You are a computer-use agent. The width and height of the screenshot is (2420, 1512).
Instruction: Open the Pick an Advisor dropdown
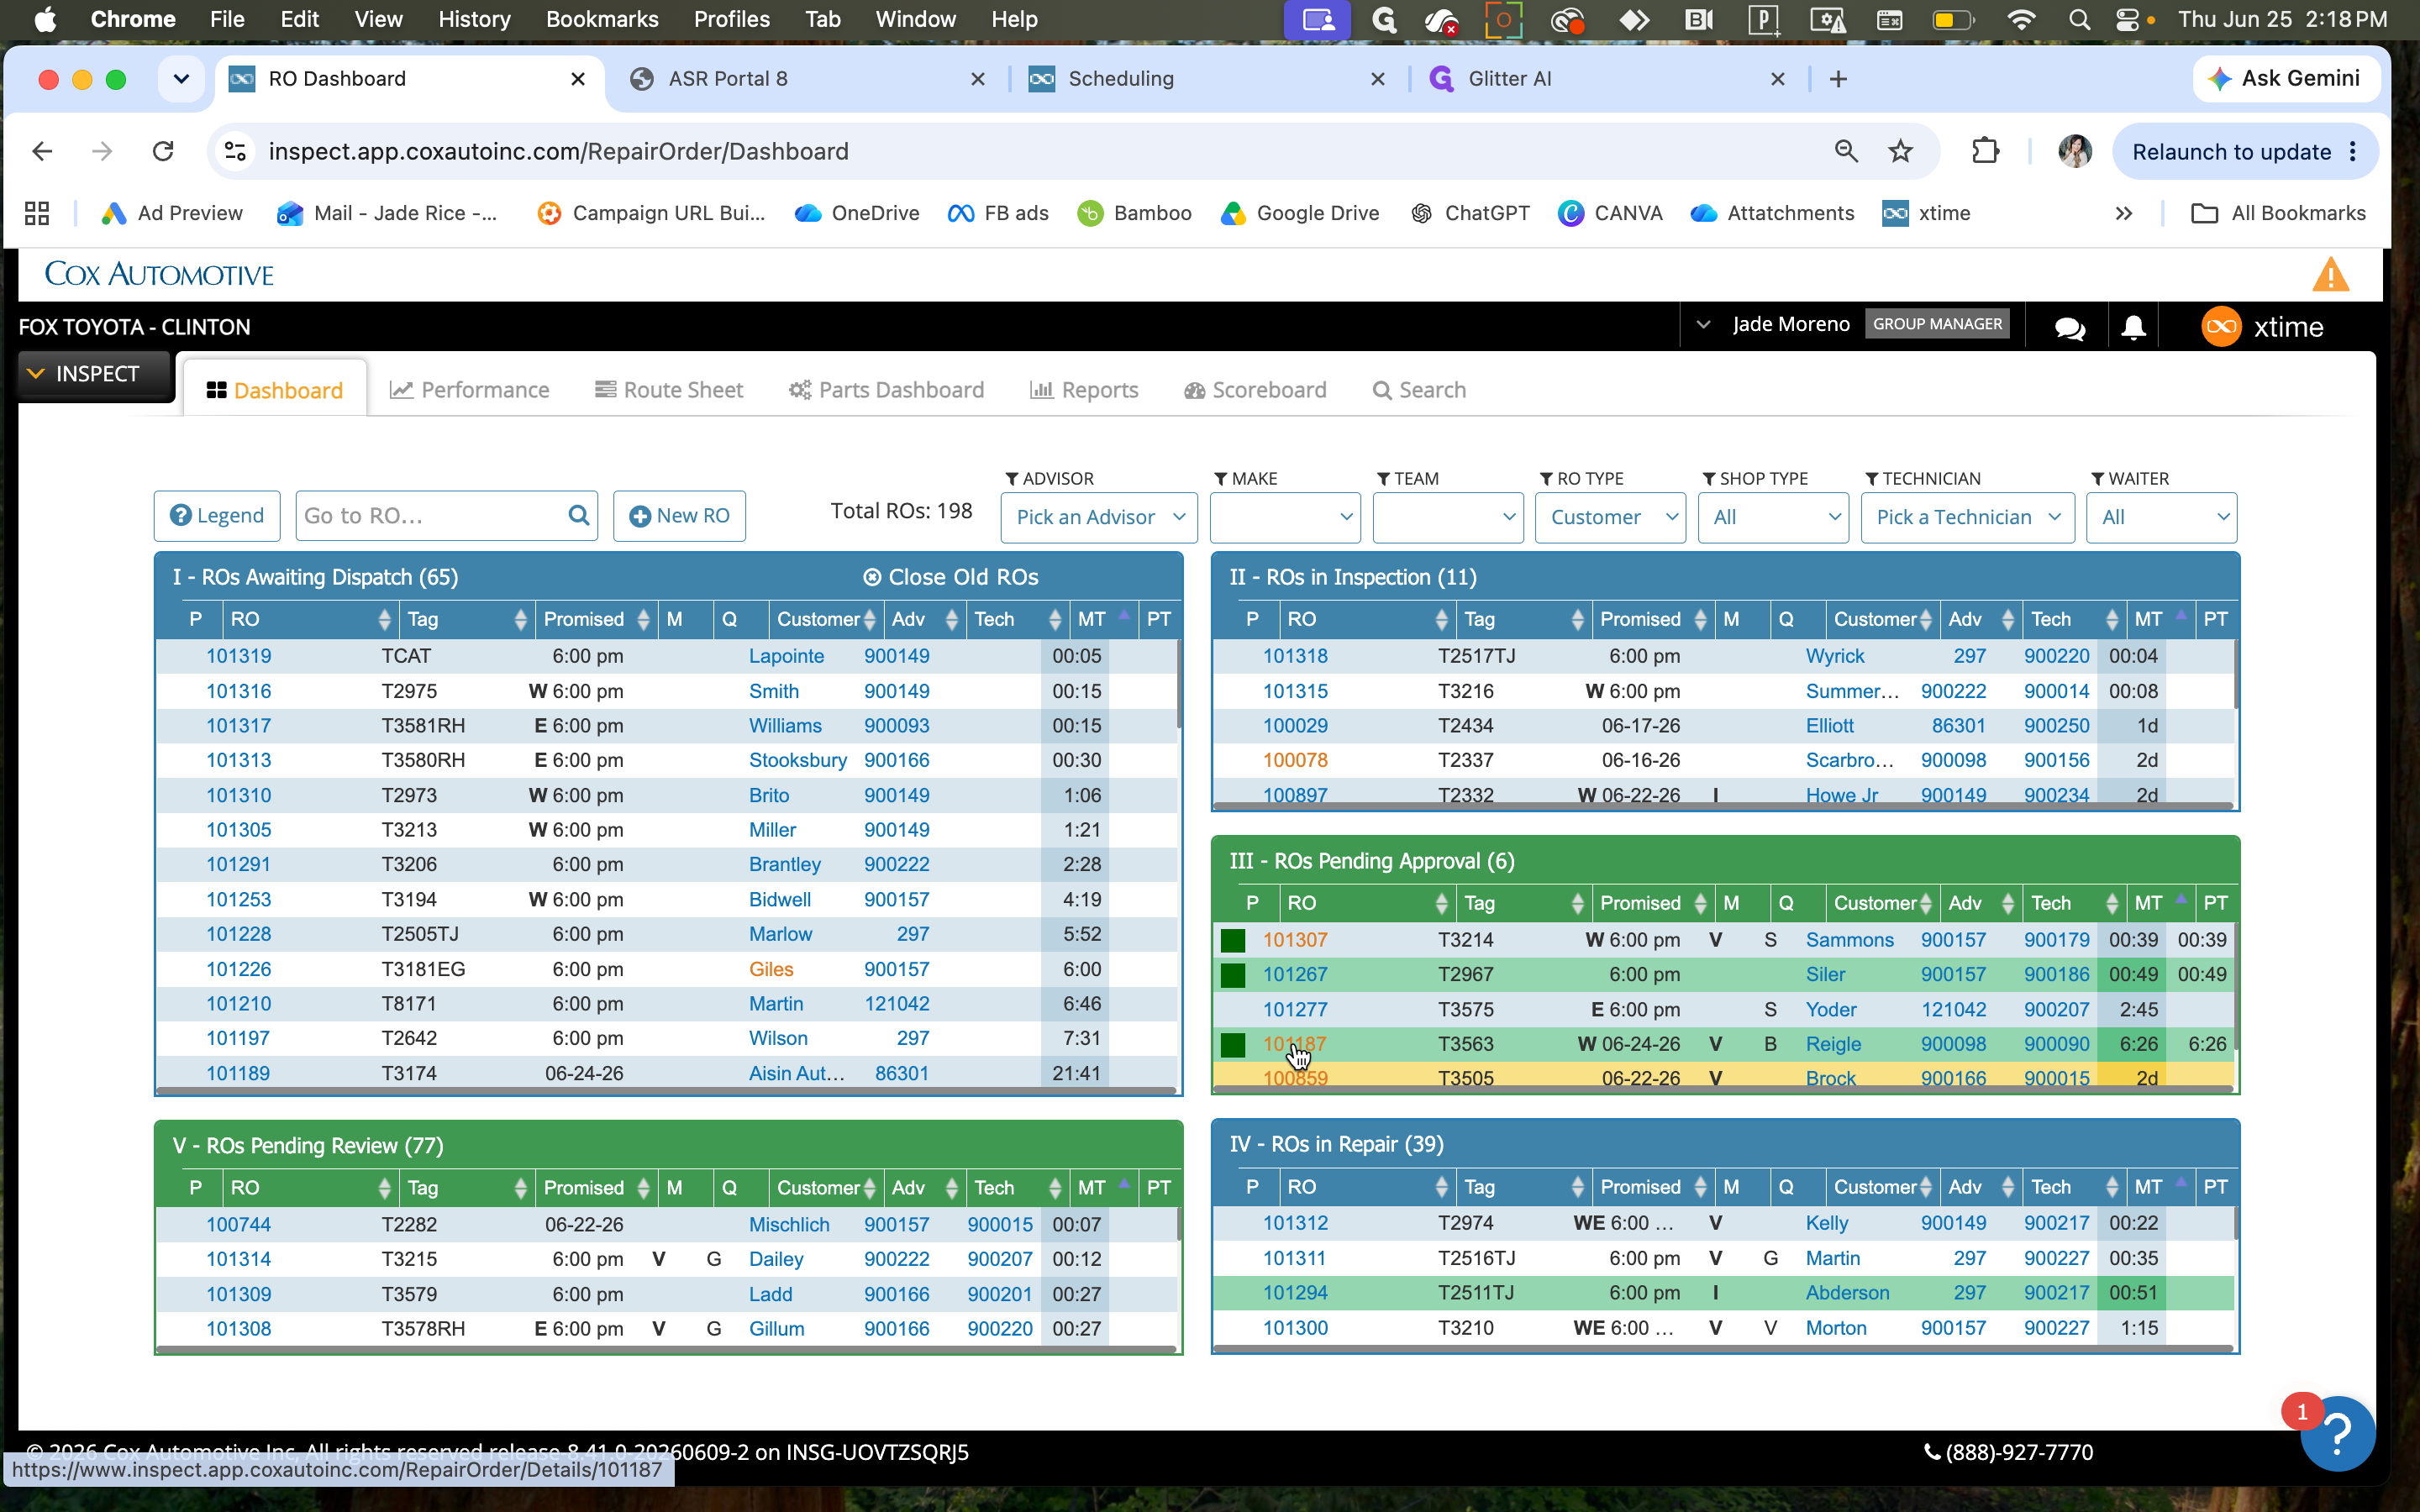pos(1098,517)
